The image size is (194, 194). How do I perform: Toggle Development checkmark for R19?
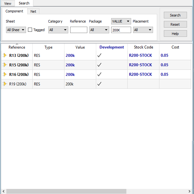(99, 84)
